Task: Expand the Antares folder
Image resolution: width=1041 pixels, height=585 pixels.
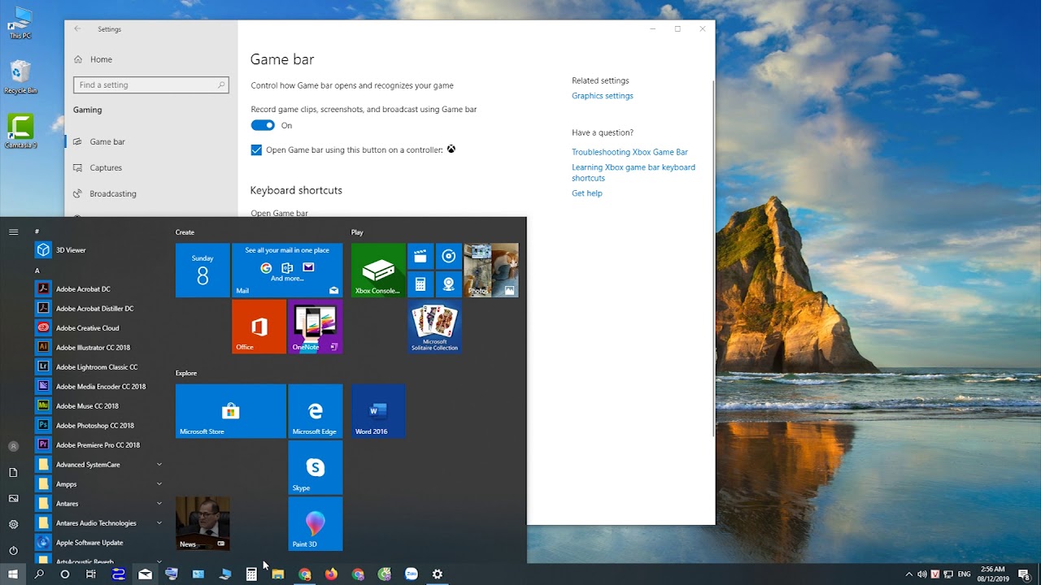Action: point(99,504)
